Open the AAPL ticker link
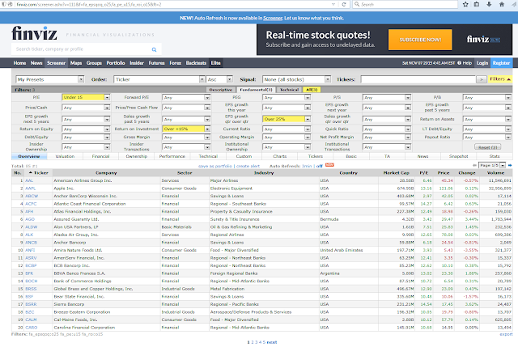518x364 pixels. [x=30, y=188]
